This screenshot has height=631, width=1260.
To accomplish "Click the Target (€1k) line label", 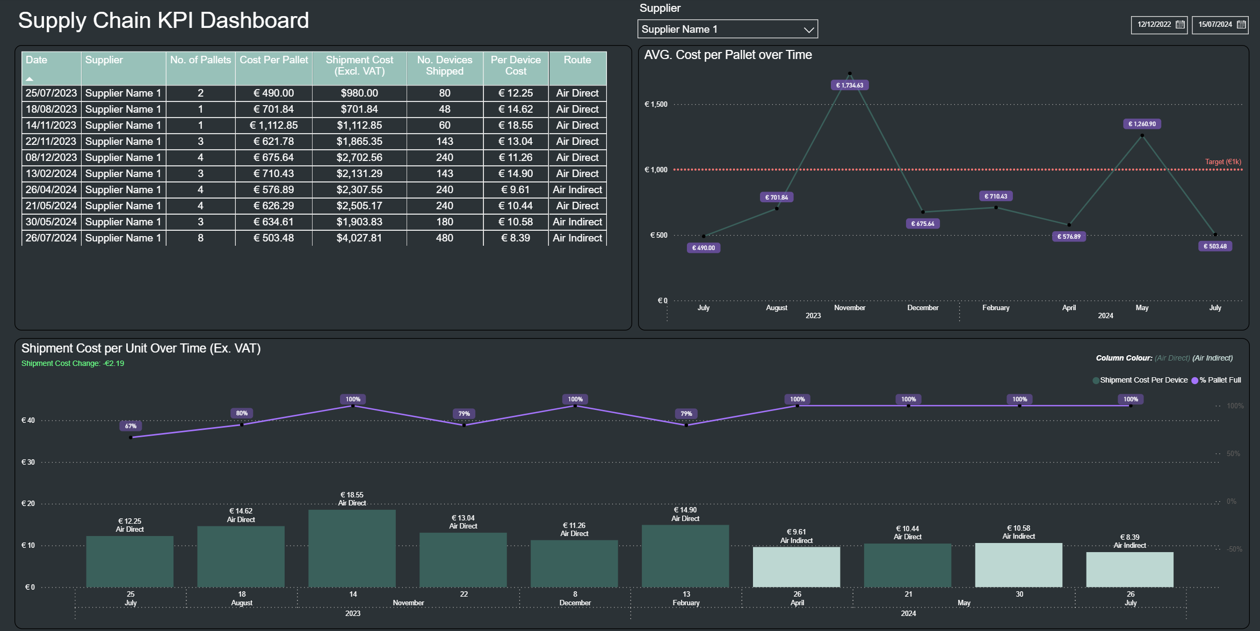I will pyautogui.click(x=1222, y=162).
